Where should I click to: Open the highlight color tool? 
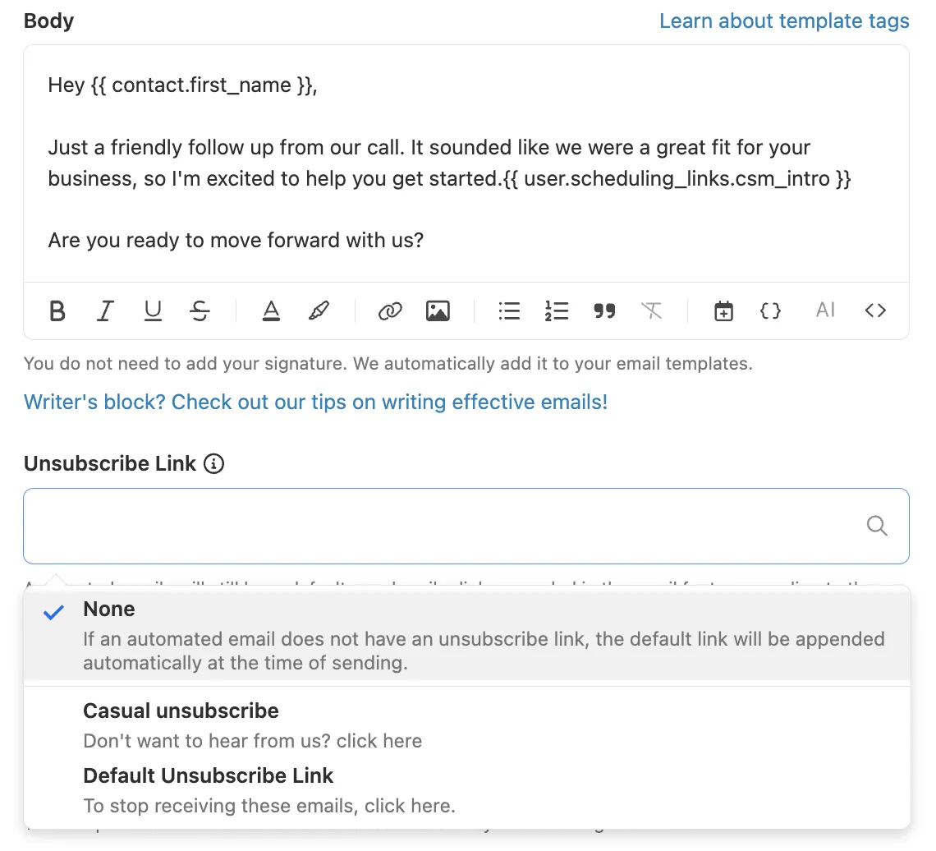[319, 311]
